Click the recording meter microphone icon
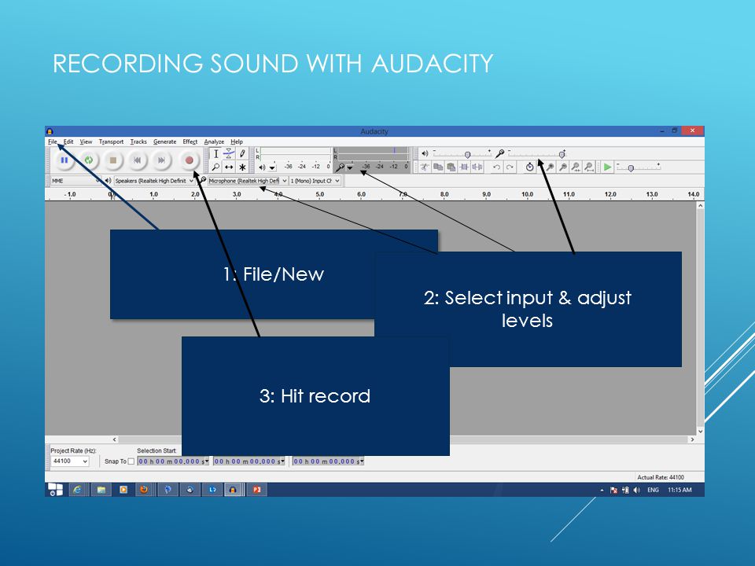755x566 pixels. [340, 167]
